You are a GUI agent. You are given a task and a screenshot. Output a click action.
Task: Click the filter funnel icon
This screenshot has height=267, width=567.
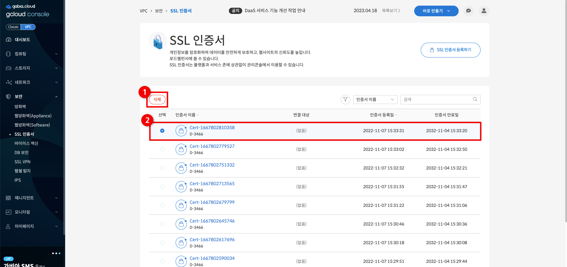[x=345, y=100]
